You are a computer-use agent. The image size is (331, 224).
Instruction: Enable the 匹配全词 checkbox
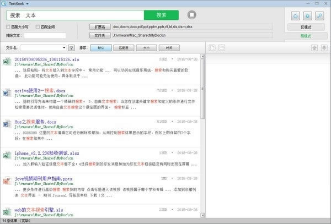pos(38,26)
